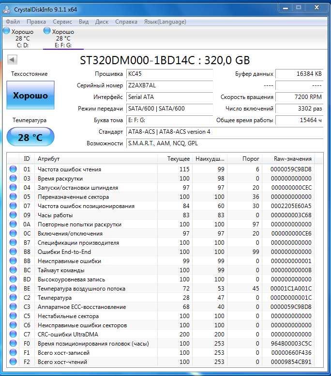Select the Температура воздушного потока row text

(x=81, y=289)
